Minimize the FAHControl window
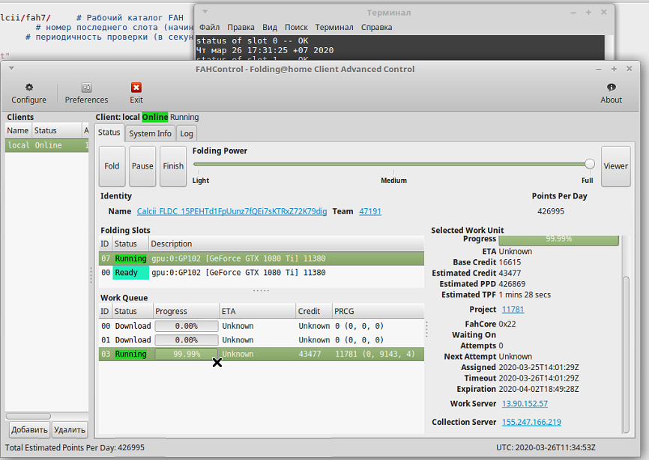The image size is (649, 460). coord(599,69)
